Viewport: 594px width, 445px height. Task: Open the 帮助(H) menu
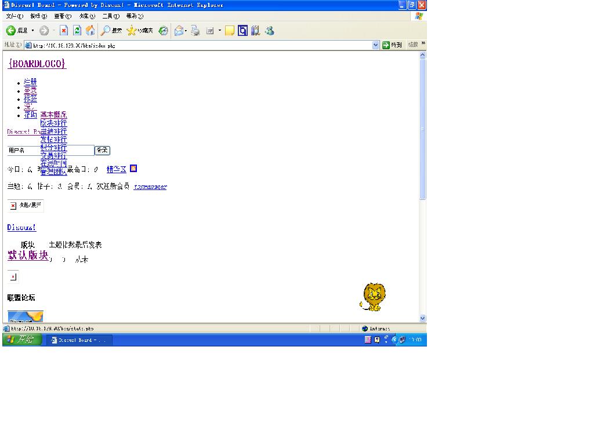point(135,16)
